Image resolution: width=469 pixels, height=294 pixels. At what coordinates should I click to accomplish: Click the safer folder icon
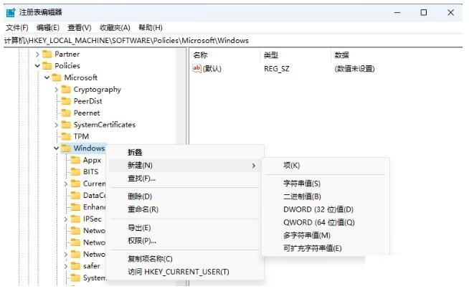pyautogui.click(x=75, y=266)
